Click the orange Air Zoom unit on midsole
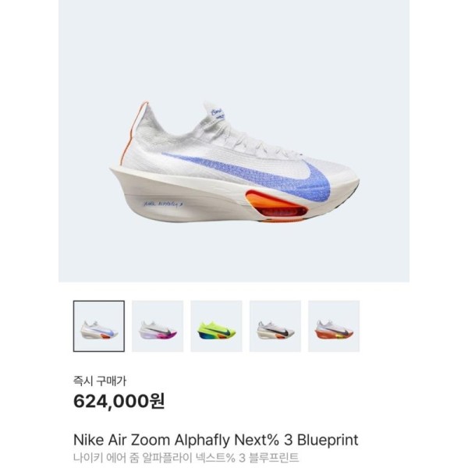 pyautogui.click(x=276, y=204)
